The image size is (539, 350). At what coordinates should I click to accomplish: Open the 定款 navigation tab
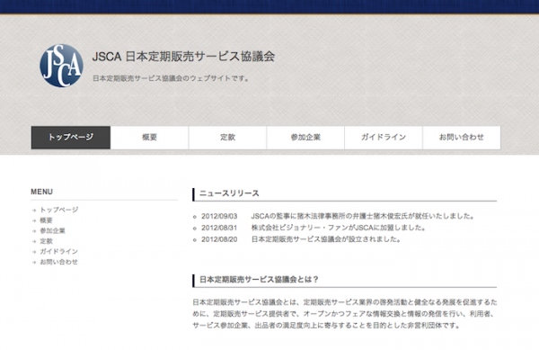pos(227,138)
